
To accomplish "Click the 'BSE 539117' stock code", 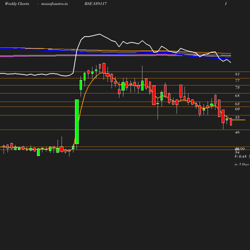I will tap(95, 3).
